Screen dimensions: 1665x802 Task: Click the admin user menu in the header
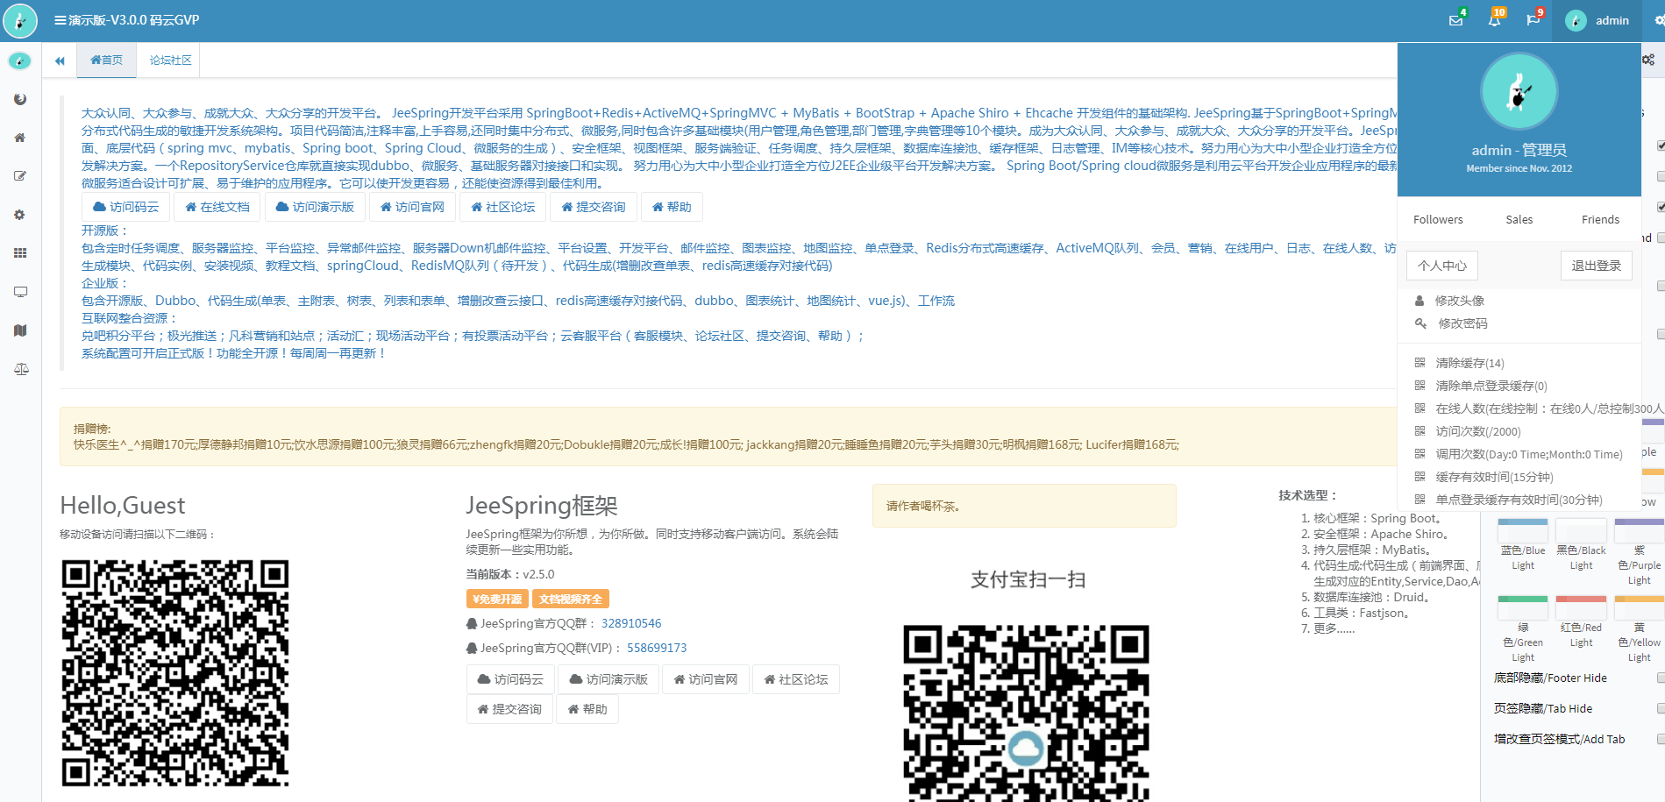[1597, 20]
